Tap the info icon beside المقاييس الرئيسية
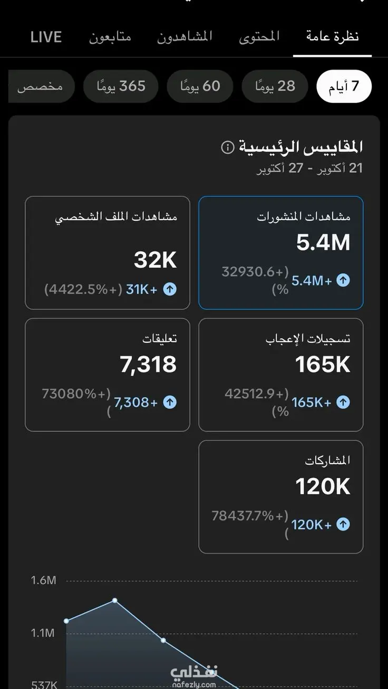Viewport: 388px width, 689px height. pyautogui.click(x=228, y=147)
